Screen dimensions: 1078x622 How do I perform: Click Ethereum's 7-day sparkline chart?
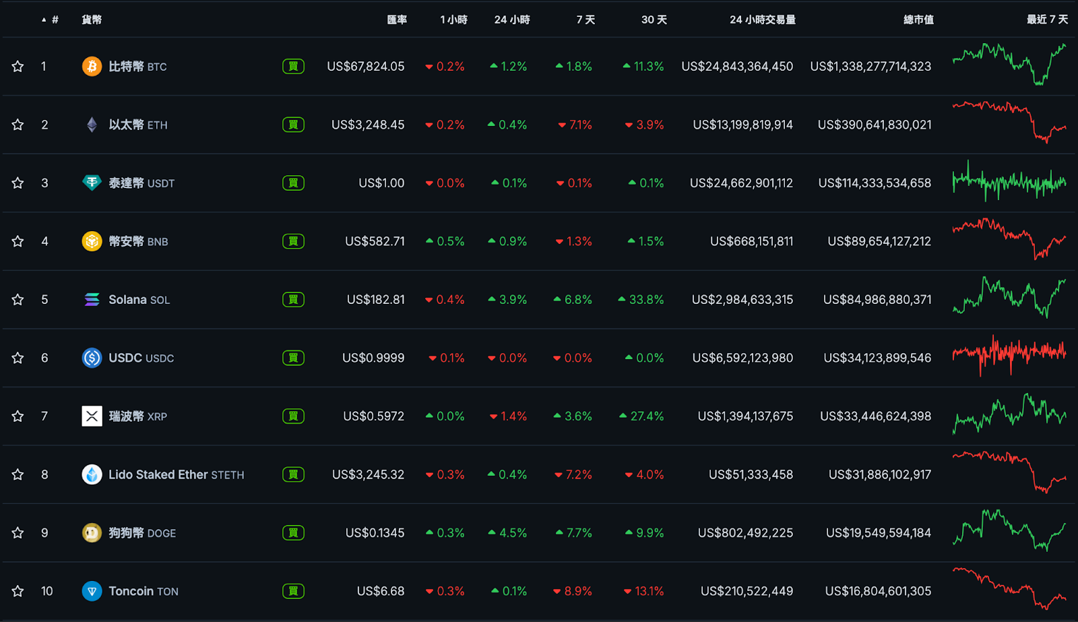coord(1009,122)
